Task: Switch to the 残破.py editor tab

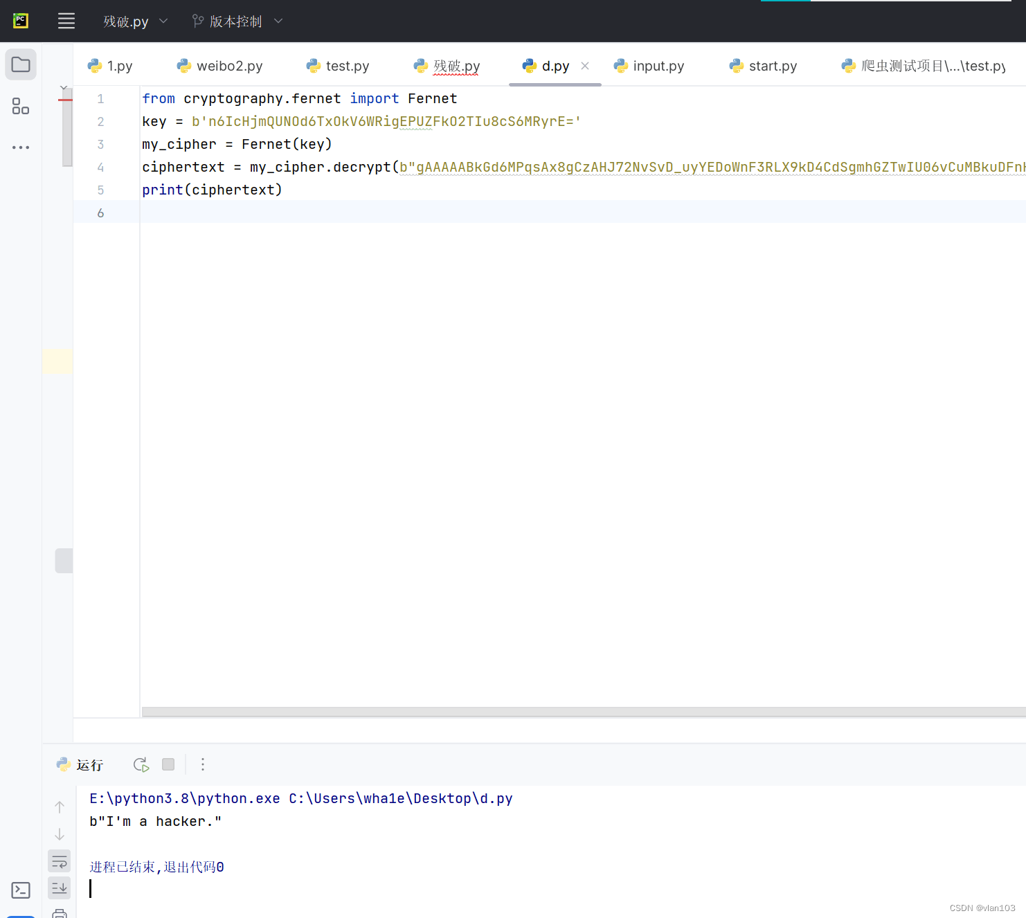Action: pyautogui.click(x=447, y=66)
